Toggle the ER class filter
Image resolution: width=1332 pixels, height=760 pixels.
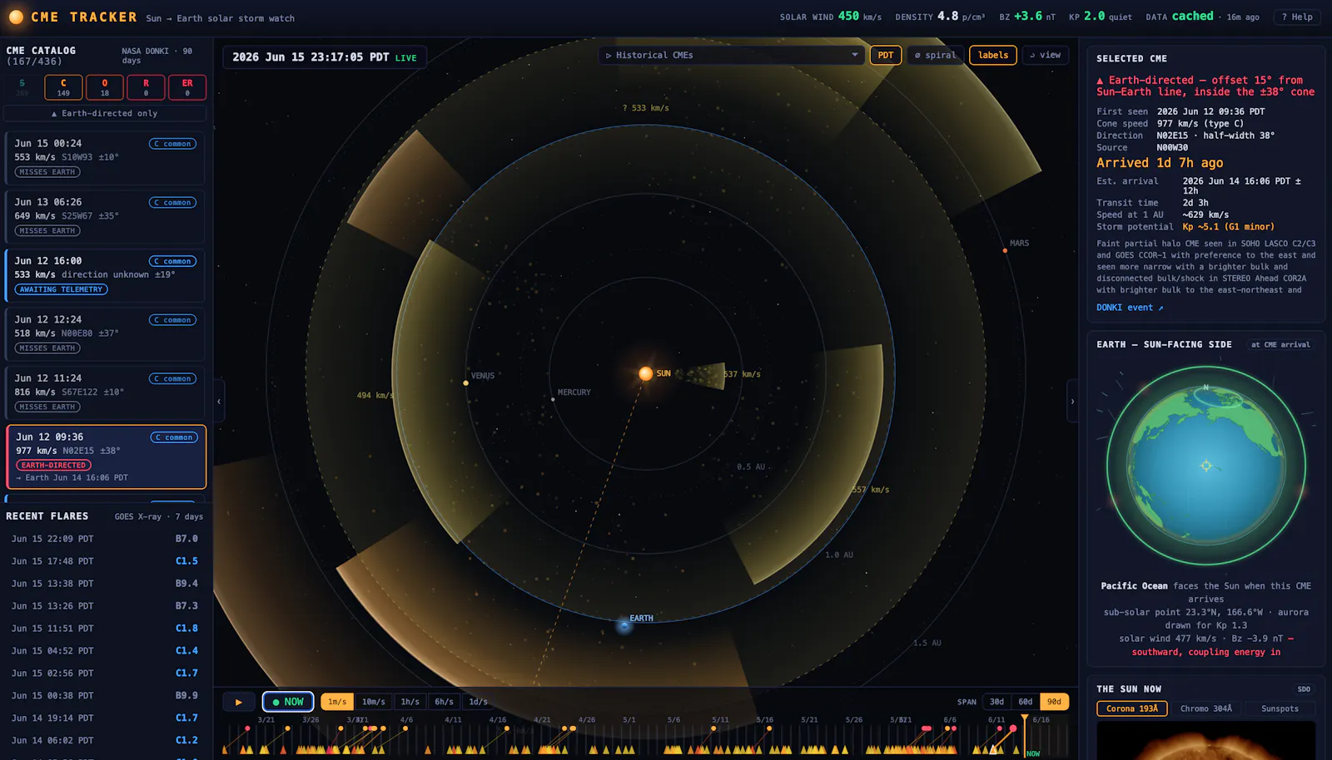187,87
